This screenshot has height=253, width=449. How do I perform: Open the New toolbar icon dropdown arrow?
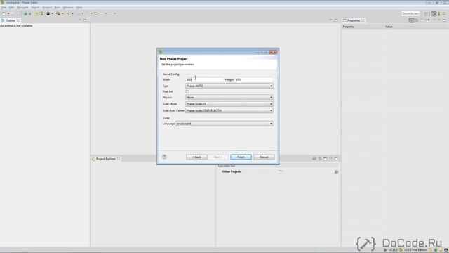(8, 13)
